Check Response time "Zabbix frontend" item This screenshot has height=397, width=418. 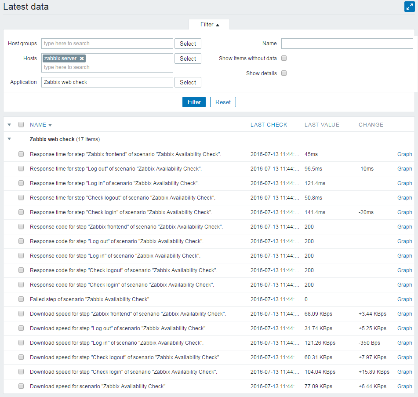21,154
